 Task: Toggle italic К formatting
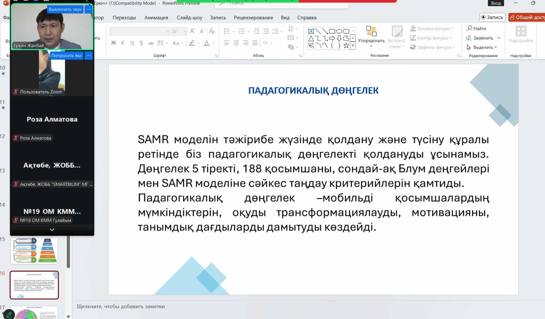(x=123, y=43)
